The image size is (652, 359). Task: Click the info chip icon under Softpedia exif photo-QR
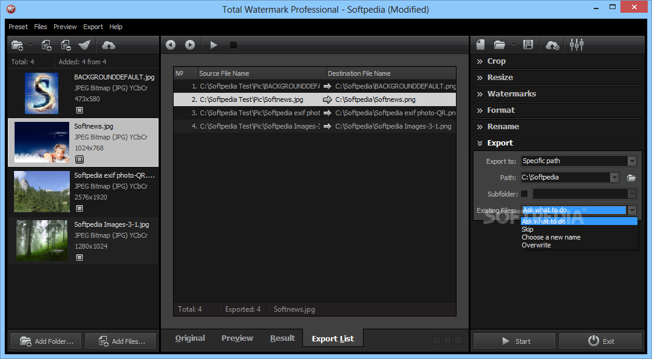coord(80,208)
